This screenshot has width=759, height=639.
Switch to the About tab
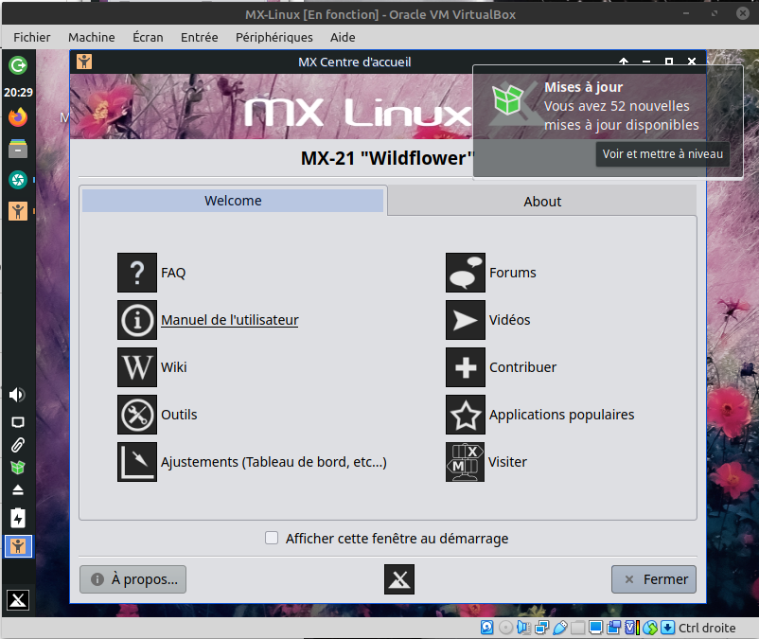click(x=542, y=202)
